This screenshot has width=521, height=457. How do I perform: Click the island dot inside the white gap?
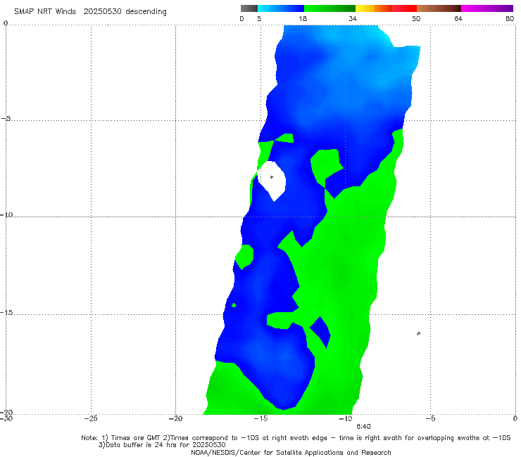click(272, 177)
